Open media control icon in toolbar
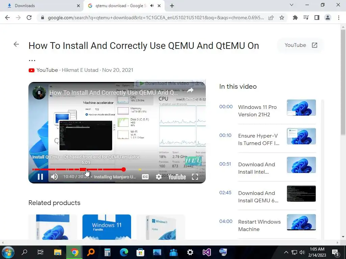This screenshot has width=346, height=259. coord(306,18)
